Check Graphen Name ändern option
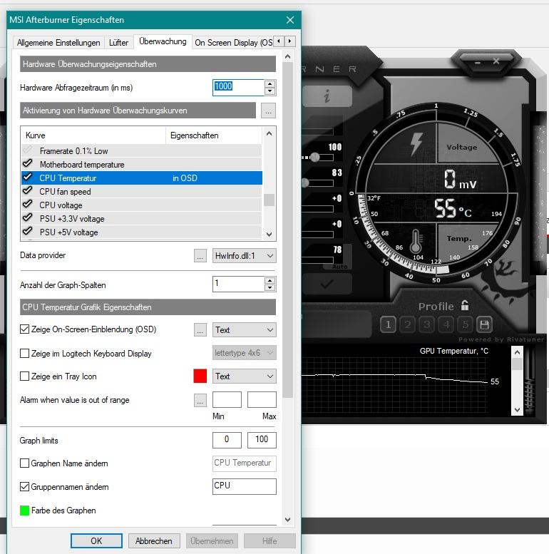 coord(24,463)
